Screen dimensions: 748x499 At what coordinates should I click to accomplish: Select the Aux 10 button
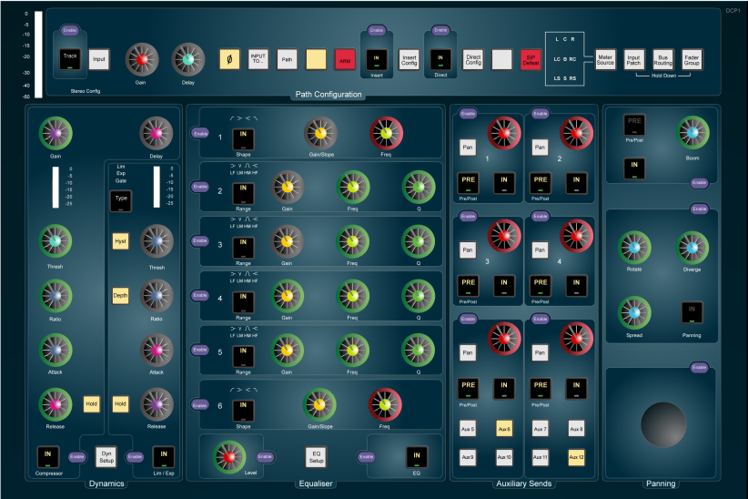coord(504,457)
